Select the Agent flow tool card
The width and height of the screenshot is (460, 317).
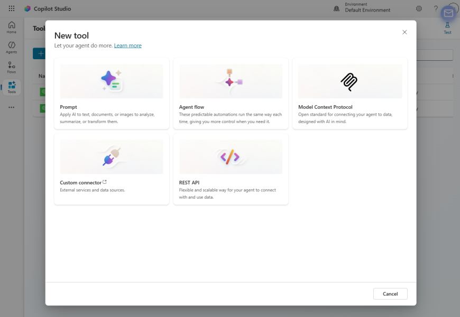point(231,94)
